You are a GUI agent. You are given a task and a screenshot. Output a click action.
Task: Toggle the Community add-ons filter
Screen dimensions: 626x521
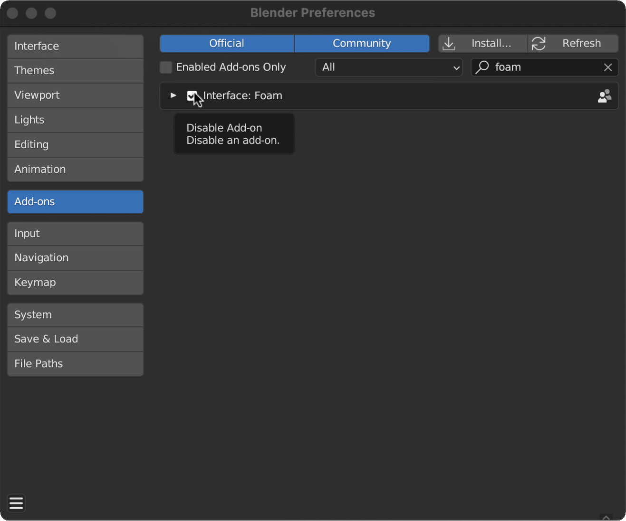[x=362, y=44]
